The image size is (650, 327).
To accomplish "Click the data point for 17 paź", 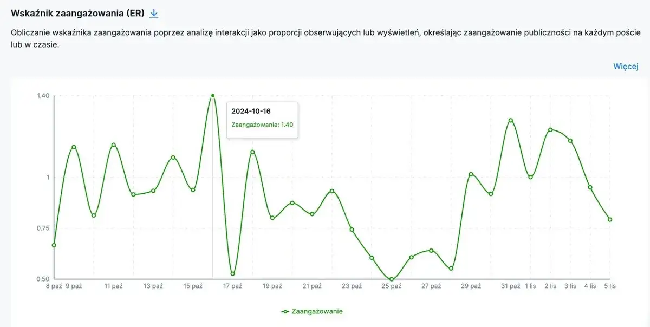I will [233, 274].
